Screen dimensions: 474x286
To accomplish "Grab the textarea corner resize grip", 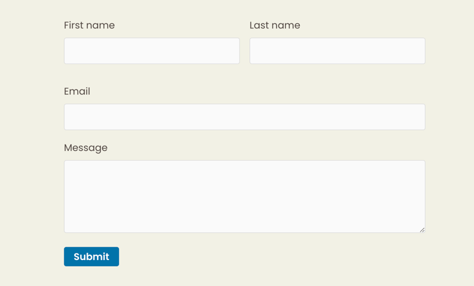I will coord(422,230).
